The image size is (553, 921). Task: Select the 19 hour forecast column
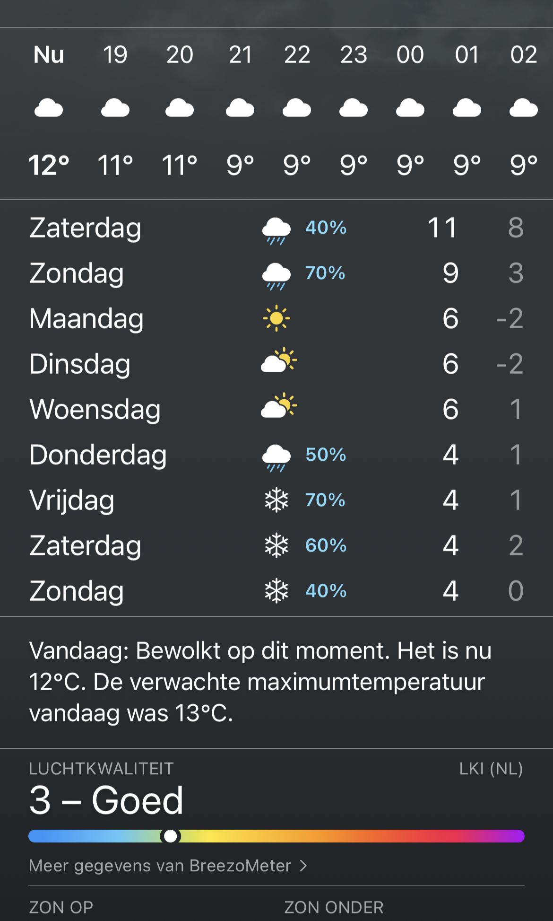click(x=115, y=109)
